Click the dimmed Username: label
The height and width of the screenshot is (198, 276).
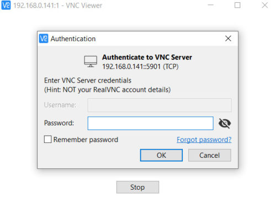[60, 105]
